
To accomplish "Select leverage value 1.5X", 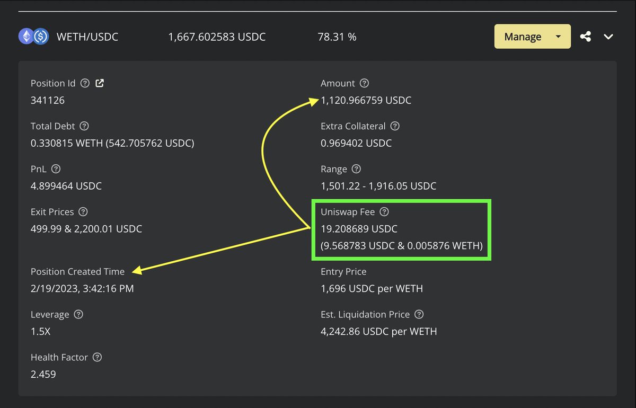I will [x=40, y=332].
